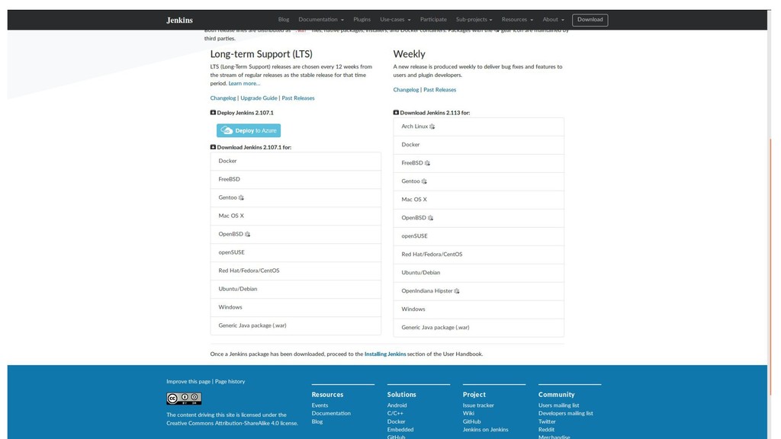Expand the About dropdown menu
This screenshot has width=781, height=439.
(554, 19)
